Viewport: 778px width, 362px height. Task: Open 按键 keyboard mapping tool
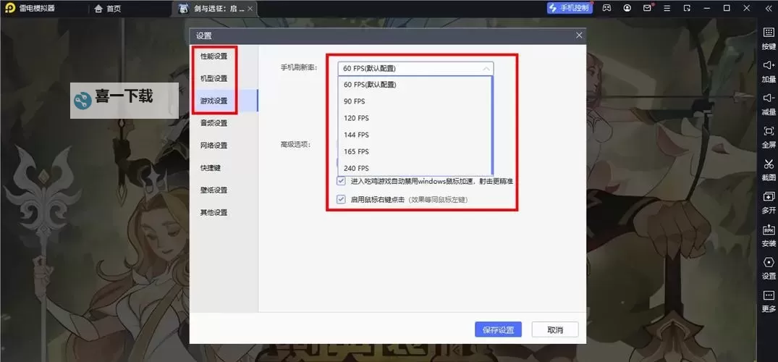pyautogui.click(x=769, y=38)
